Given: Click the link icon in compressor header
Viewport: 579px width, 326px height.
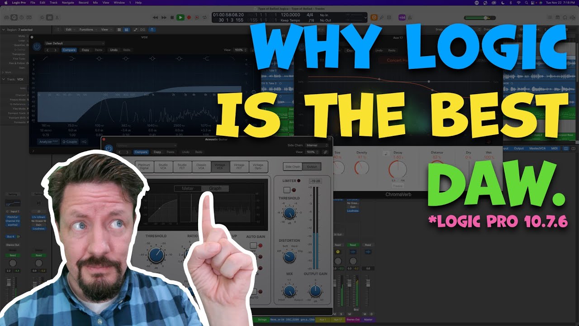Looking at the screenshot, I should coord(325,152).
